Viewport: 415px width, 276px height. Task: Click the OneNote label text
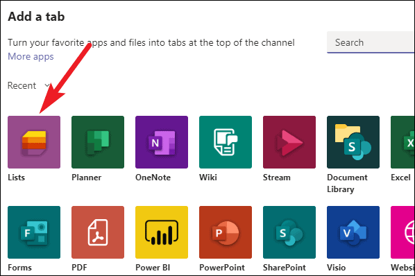click(153, 177)
